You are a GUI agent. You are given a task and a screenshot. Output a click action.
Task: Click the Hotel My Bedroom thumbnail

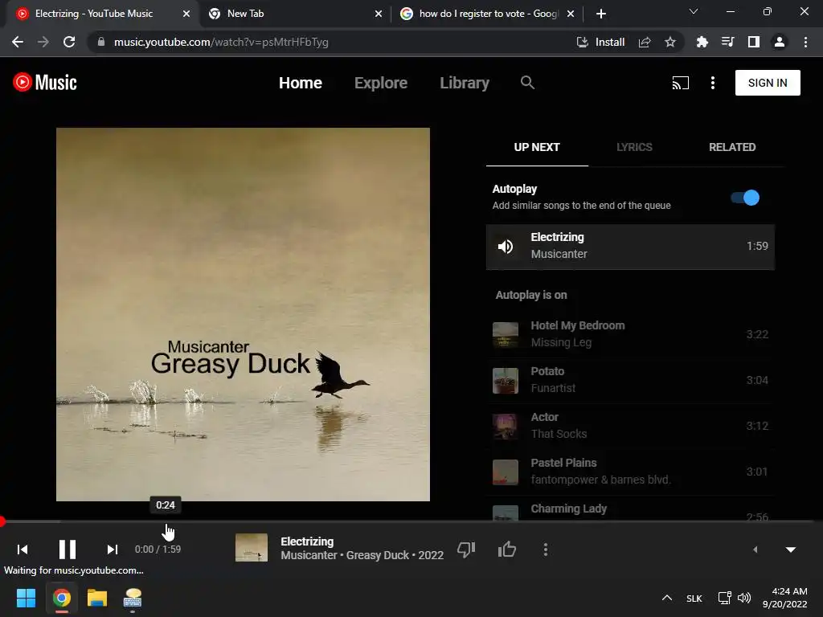coord(506,335)
